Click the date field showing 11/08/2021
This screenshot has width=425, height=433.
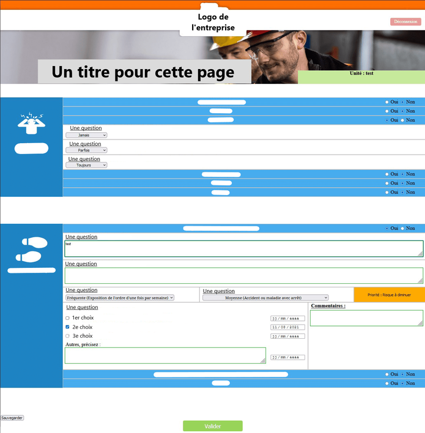click(x=287, y=327)
